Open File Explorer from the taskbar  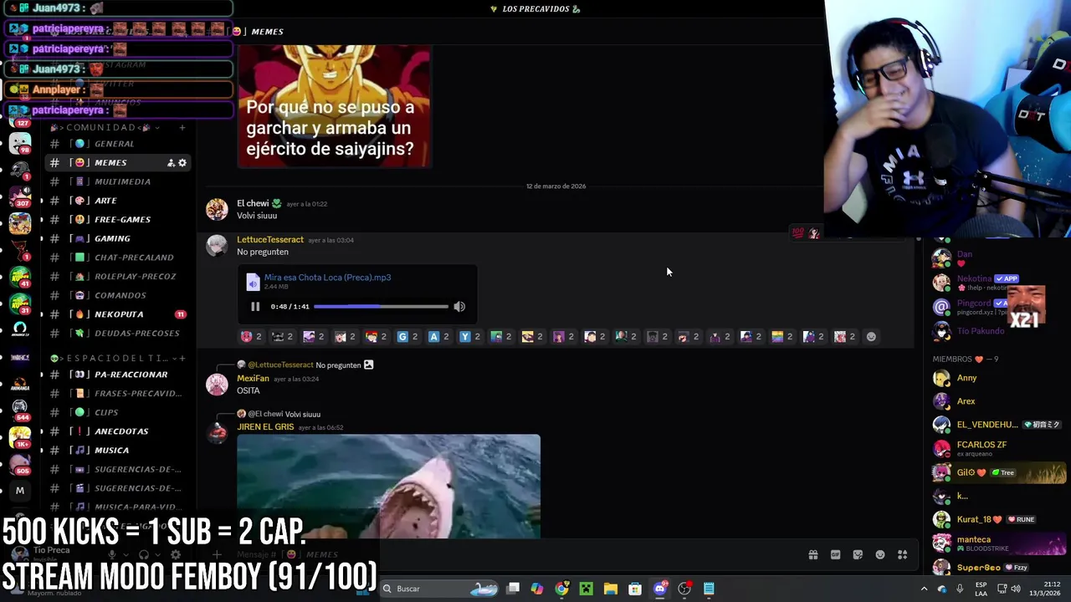(x=611, y=589)
